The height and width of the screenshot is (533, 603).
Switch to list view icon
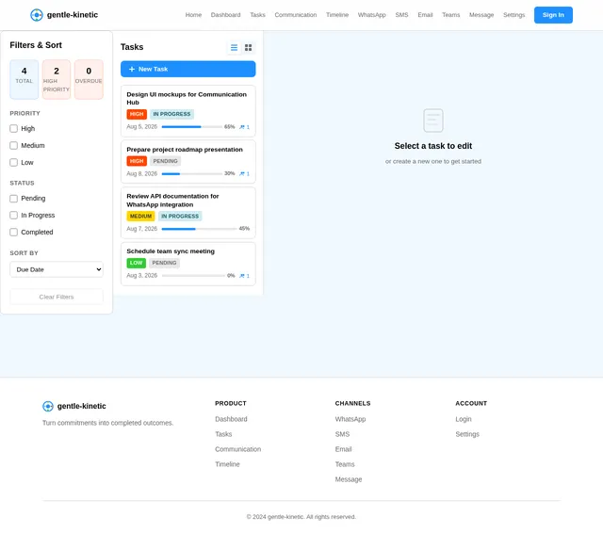pos(234,48)
